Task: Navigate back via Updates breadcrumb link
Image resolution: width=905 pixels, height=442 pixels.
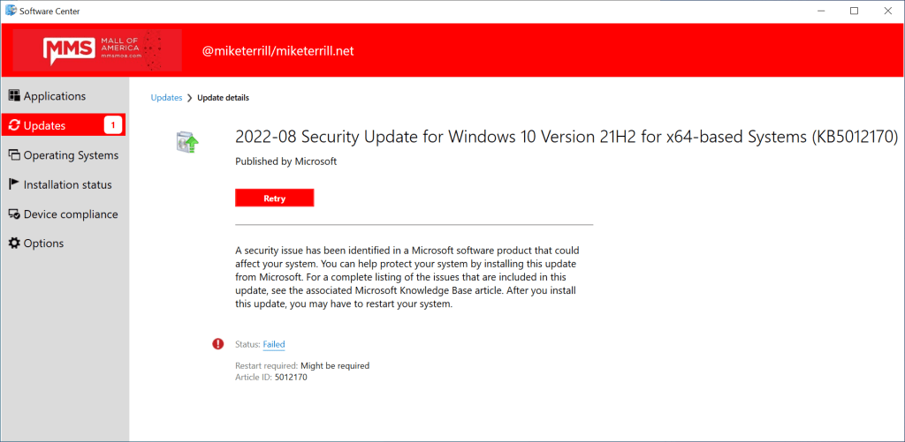Action: coord(164,98)
